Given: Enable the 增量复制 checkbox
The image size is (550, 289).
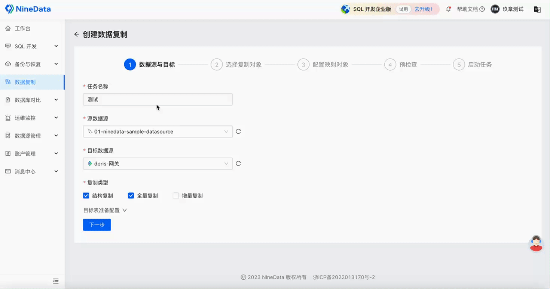Looking at the screenshot, I should pos(175,195).
